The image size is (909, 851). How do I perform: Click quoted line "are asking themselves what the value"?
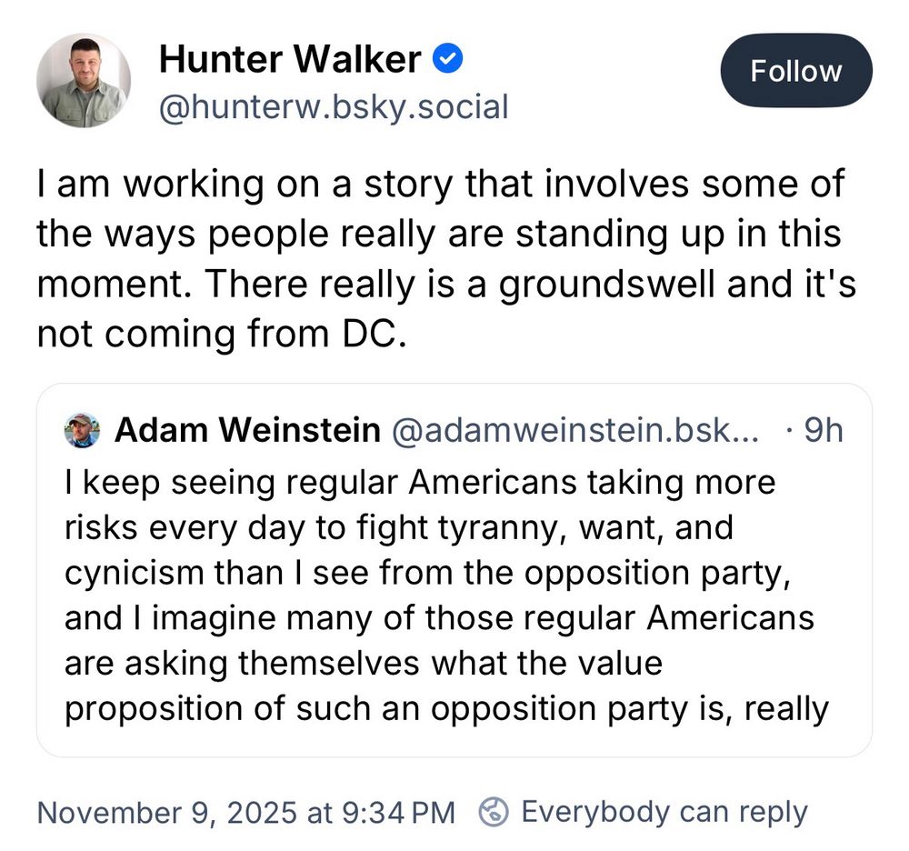pyautogui.click(x=364, y=663)
